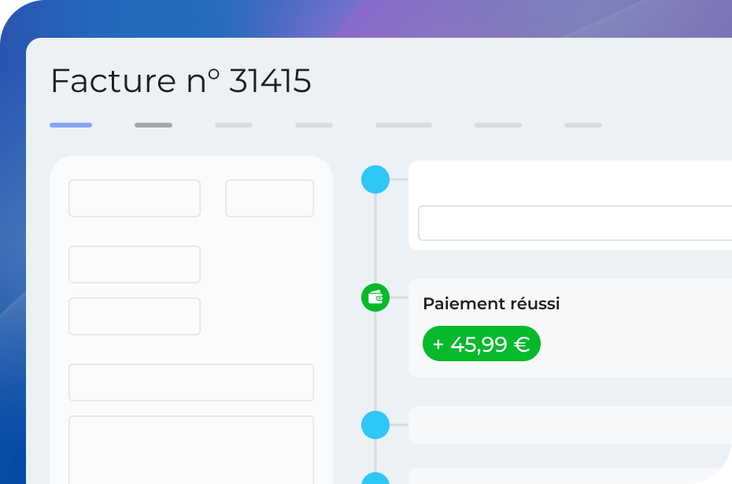Select the active blue-underlined first tab
Viewport: 732px width, 484px height.
pyautogui.click(x=71, y=125)
